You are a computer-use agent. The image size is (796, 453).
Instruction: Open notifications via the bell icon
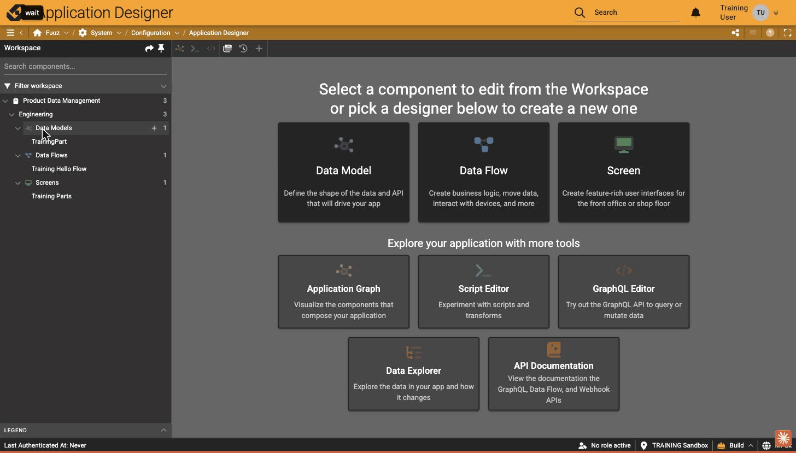coord(696,12)
